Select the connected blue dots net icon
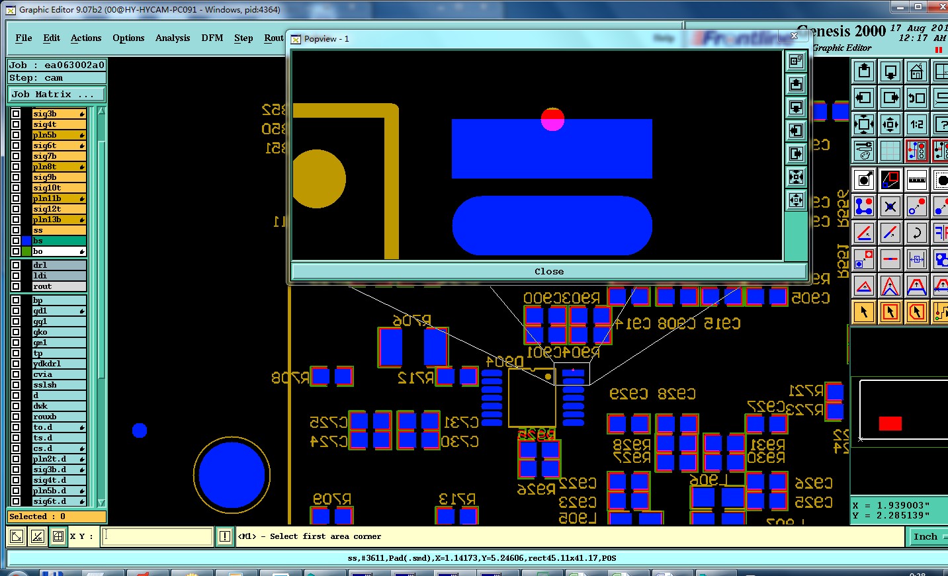Screen dimensions: 948x576 (864, 206)
